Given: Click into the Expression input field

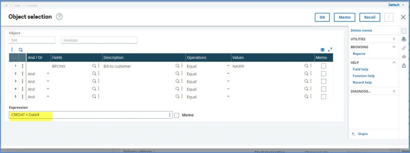Looking at the screenshot, I should pyautogui.click(x=91, y=115).
